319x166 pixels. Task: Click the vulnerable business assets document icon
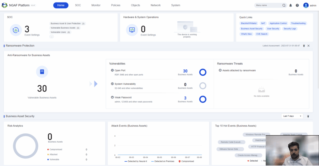click(42, 72)
